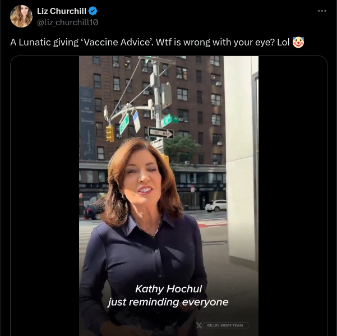This screenshot has width=337, height=336.
Task: Click the Kathy Hochul caption text
Action: tap(168, 289)
